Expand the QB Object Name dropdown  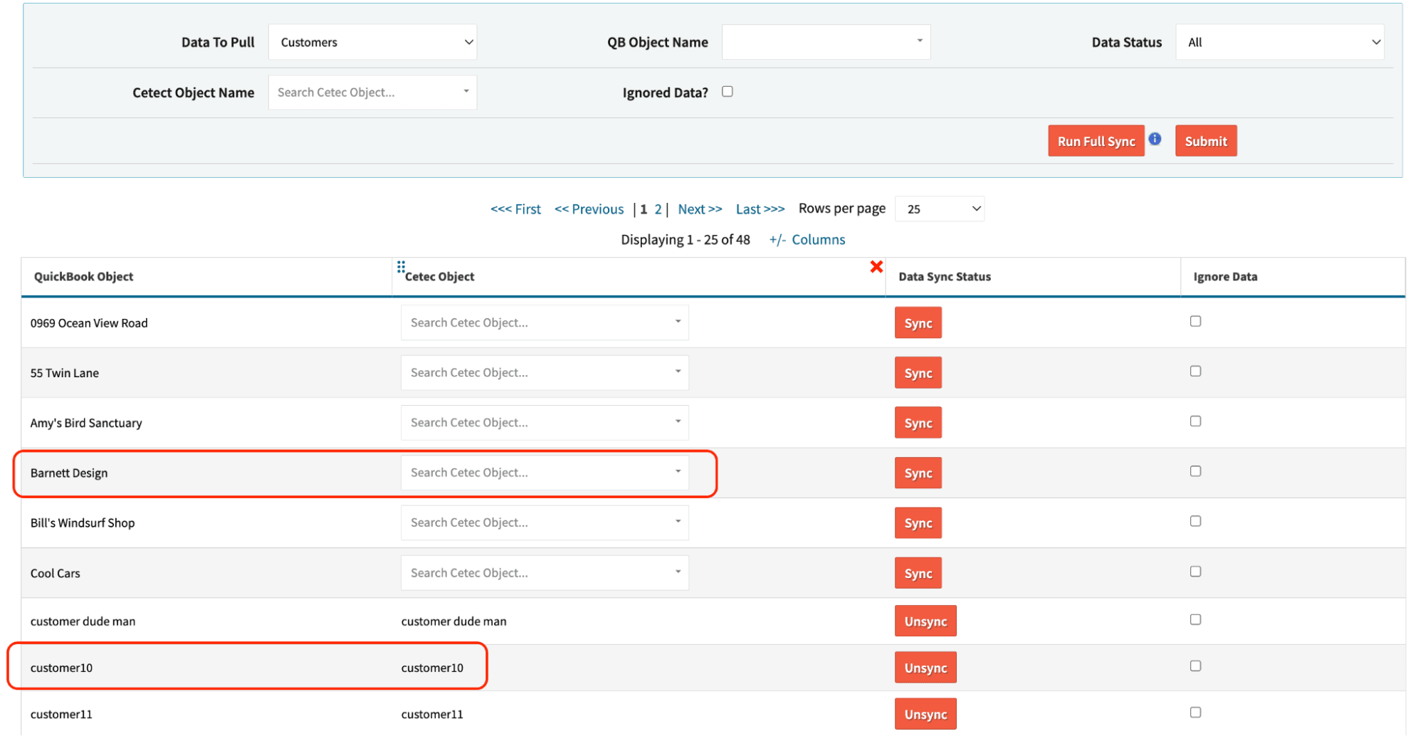826,43
